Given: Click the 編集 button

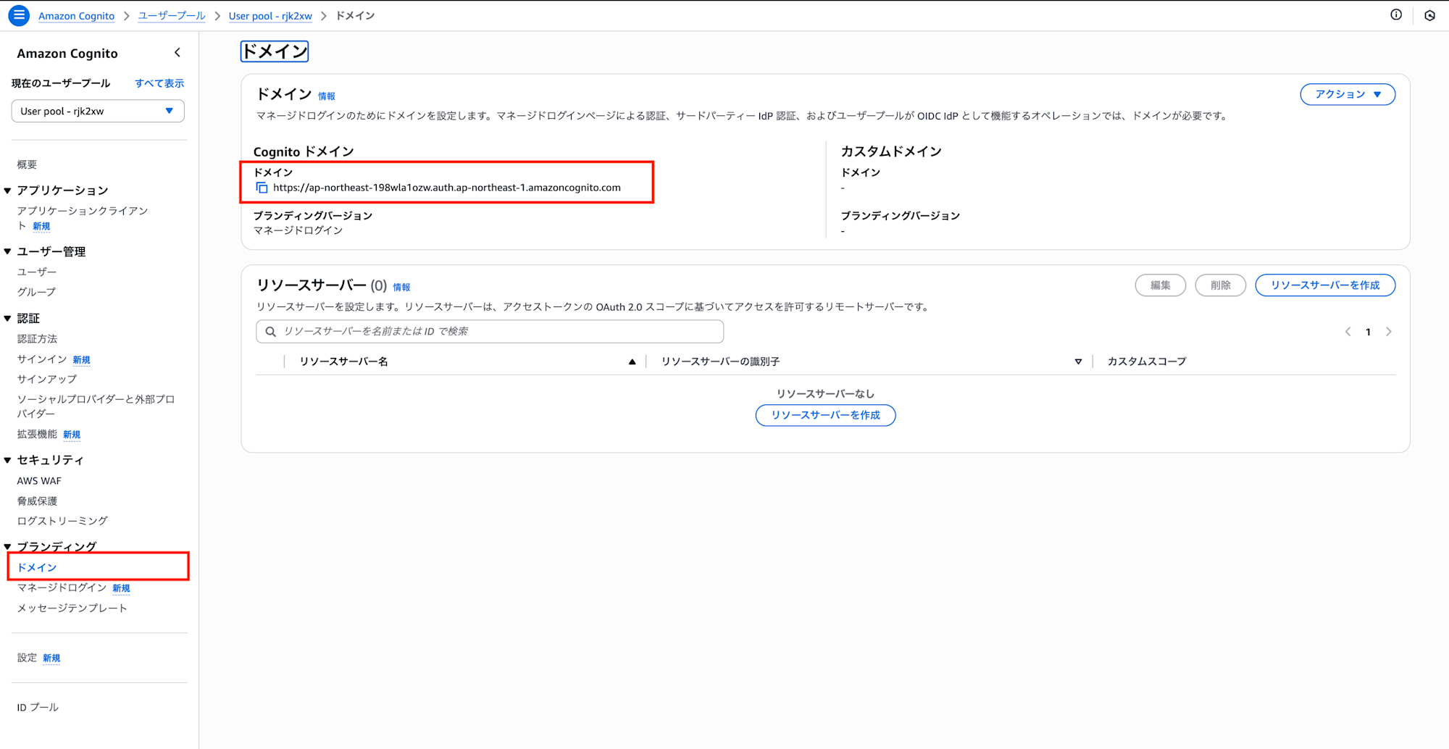Looking at the screenshot, I should point(1160,285).
